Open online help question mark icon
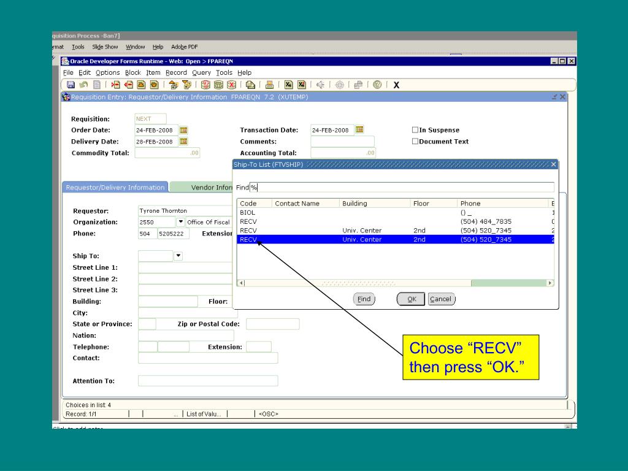Image resolution: width=628 pixels, height=471 pixels. tap(377, 85)
